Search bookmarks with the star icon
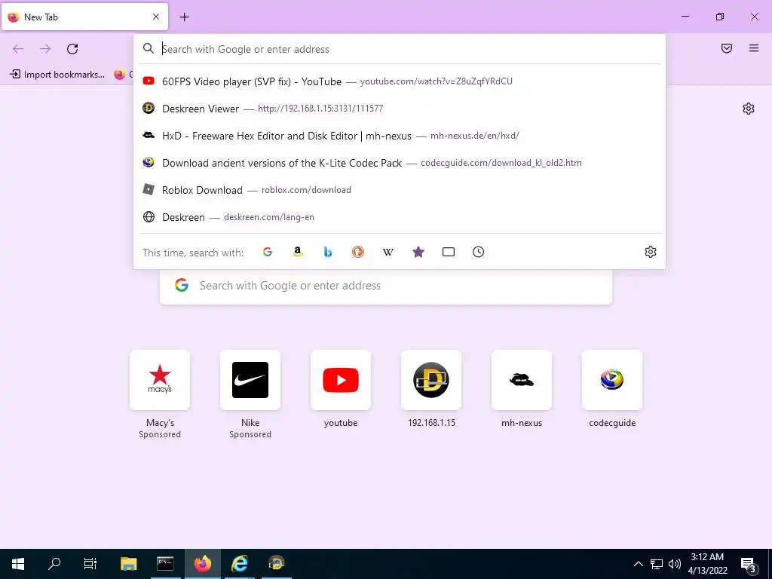 coord(418,252)
